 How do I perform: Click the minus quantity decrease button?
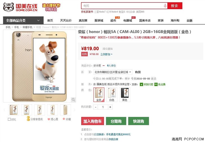[x=96, y=107]
